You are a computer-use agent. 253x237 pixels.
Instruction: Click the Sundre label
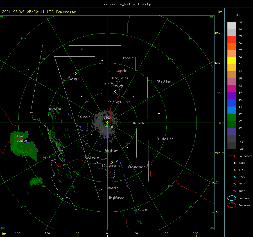pyautogui.click(x=85, y=117)
